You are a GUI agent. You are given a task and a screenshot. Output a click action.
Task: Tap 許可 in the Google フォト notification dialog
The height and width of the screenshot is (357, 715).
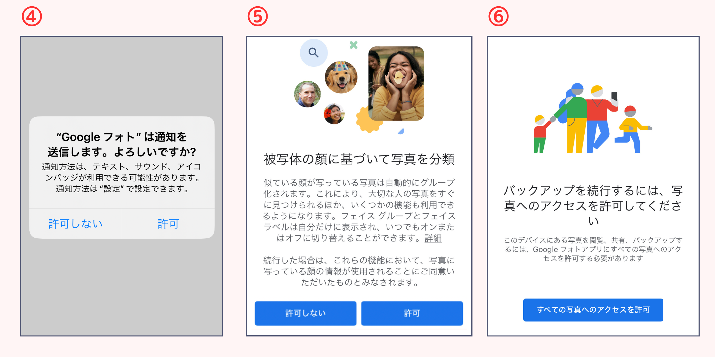[169, 224]
